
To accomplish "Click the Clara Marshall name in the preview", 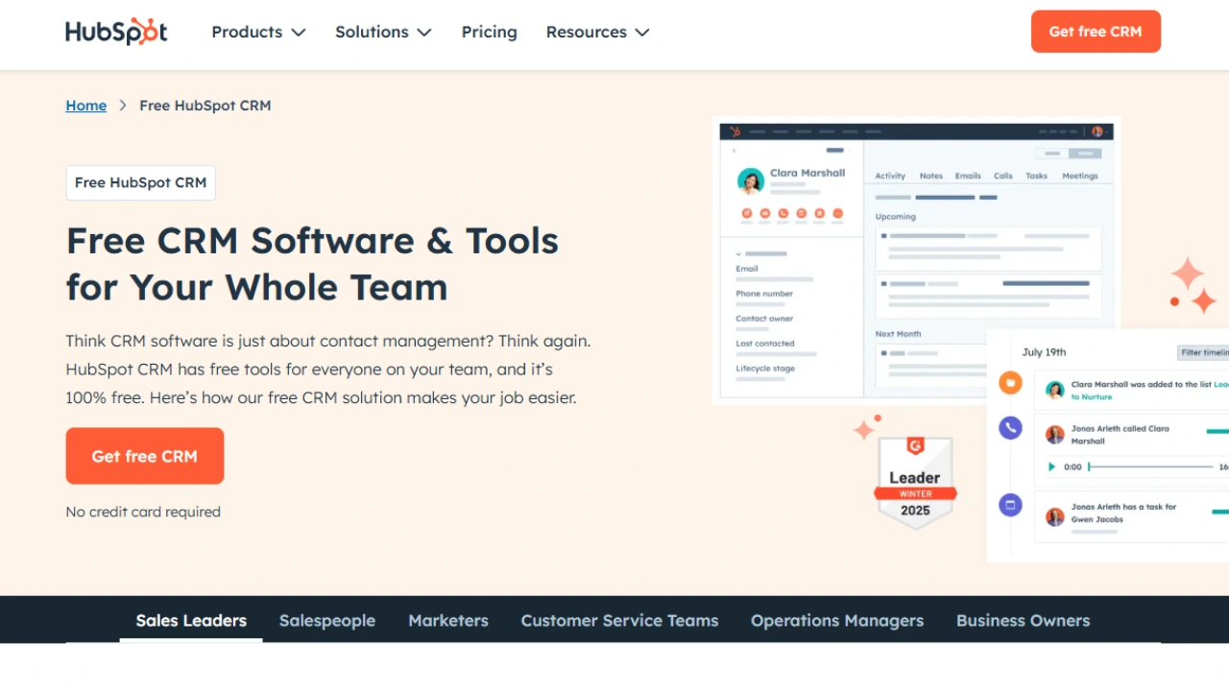I will (x=807, y=173).
